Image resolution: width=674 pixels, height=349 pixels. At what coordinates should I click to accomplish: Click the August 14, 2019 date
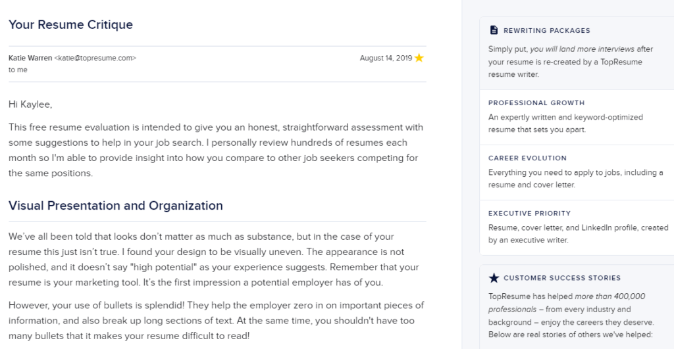tap(386, 58)
